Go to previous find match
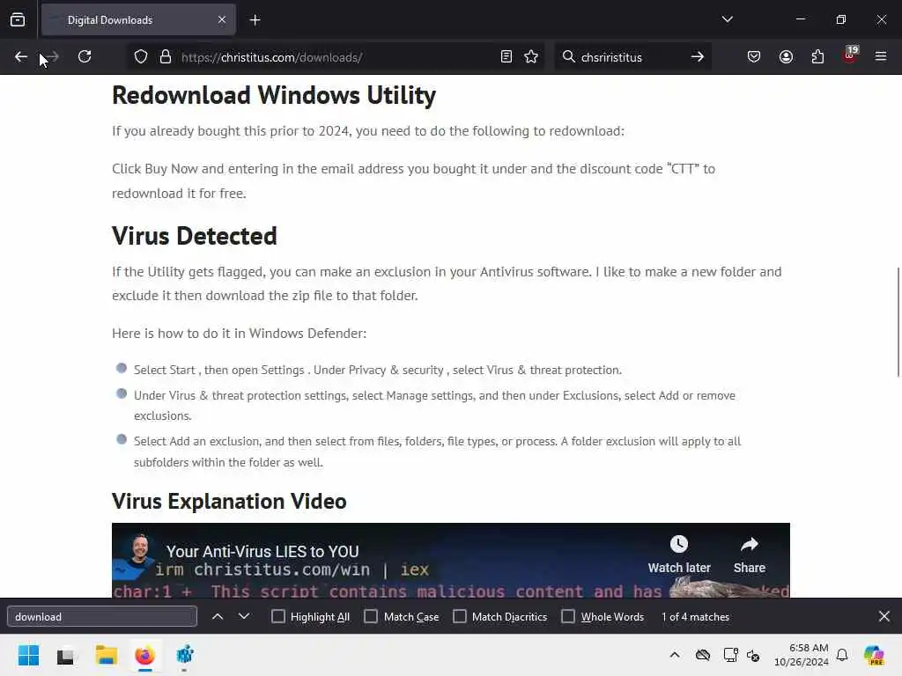This screenshot has height=676, width=902. coord(218,616)
